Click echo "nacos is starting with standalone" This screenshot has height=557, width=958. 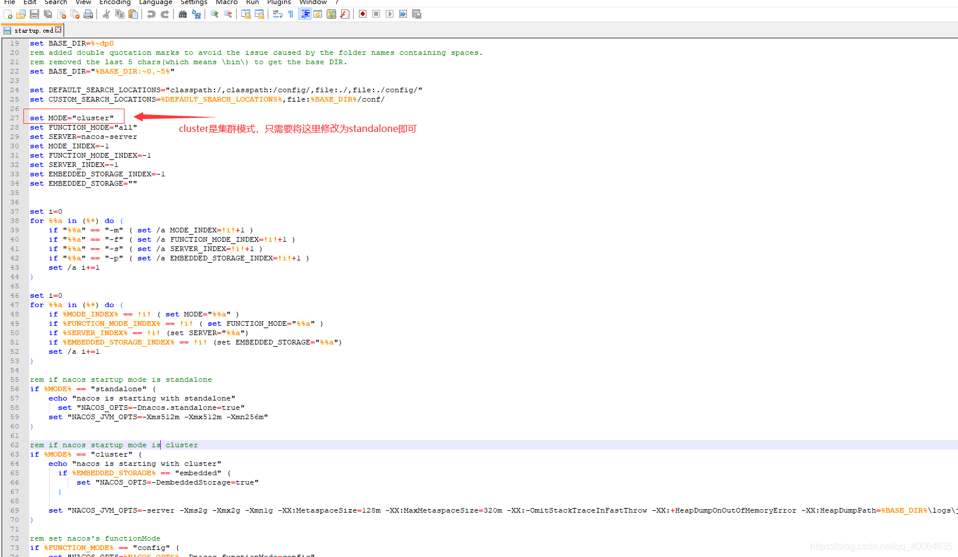[142, 398]
